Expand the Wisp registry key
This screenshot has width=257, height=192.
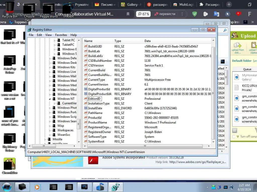click(50, 126)
